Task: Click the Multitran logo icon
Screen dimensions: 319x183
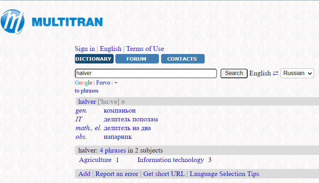Action: 13,21
